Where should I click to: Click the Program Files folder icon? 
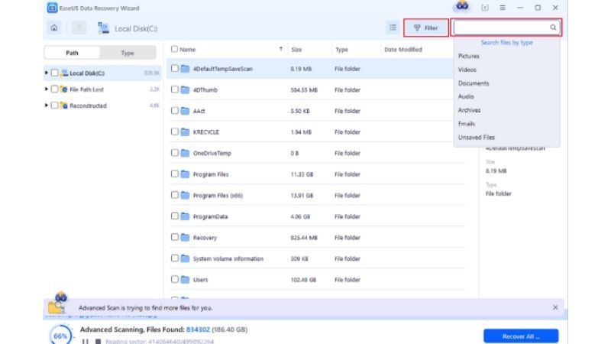[185, 174]
